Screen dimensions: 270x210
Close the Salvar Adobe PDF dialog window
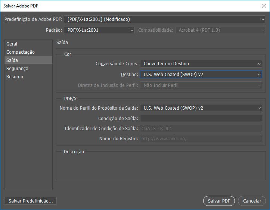pos(264,6)
